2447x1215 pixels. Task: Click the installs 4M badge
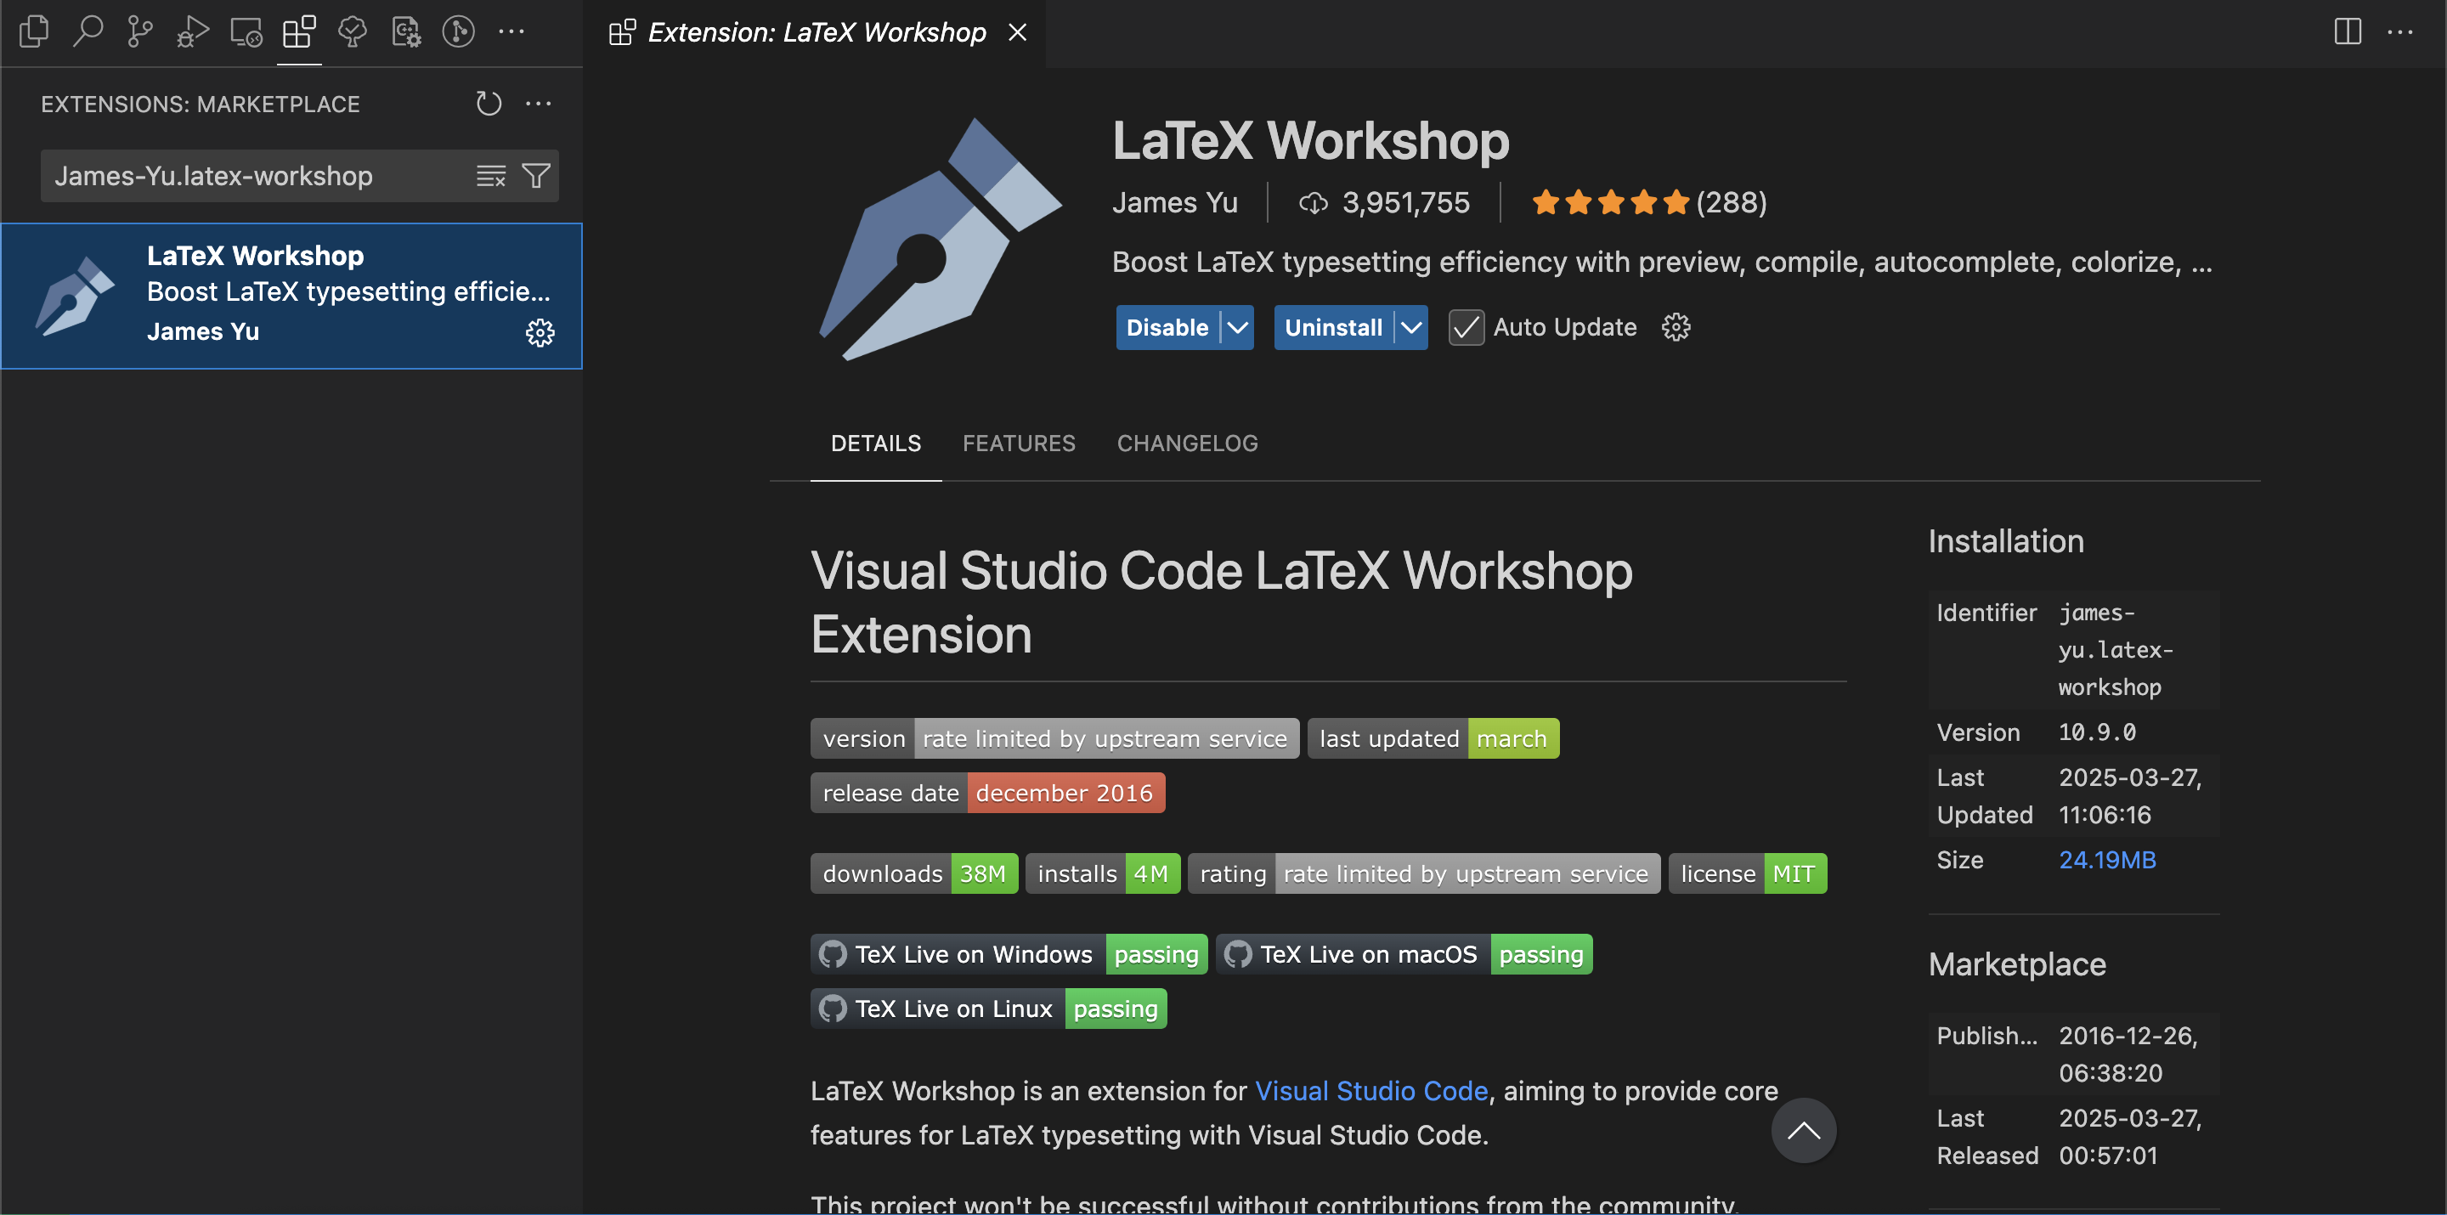[x=1102, y=873]
